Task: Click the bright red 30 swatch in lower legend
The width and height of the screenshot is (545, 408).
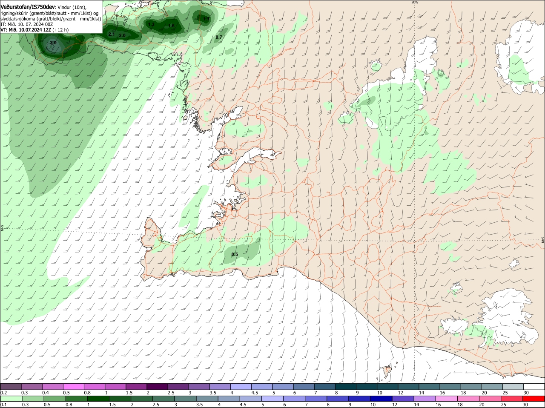Action: tap(534, 399)
